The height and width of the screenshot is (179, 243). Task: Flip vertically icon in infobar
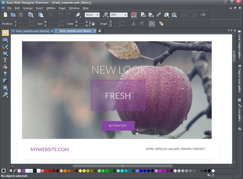coord(141,24)
